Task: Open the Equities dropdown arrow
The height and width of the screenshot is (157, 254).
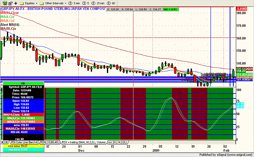Action: click(x=37, y=3)
